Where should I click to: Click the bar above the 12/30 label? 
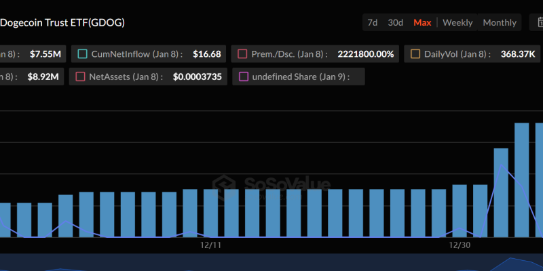click(460, 211)
